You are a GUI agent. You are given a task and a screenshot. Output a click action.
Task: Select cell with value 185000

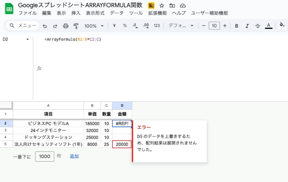[92, 124]
